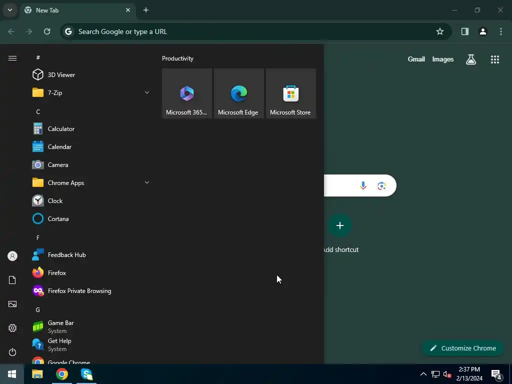The height and width of the screenshot is (384, 512).
Task: Open the Calendar app
Action: click(x=91, y=147)
